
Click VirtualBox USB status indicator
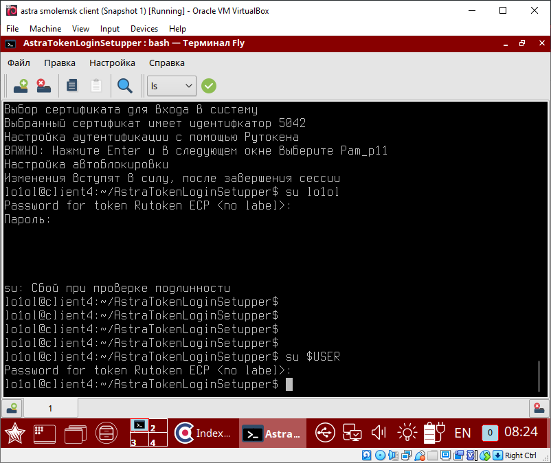click(x=420, y=455)
